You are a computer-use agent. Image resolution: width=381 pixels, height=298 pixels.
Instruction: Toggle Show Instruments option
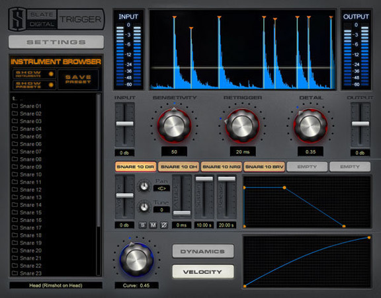34,74
